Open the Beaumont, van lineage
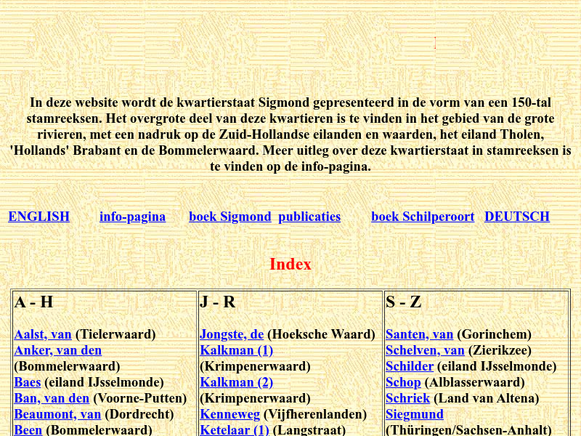This screenshot has height=436, width=581. tap(58, 414)
